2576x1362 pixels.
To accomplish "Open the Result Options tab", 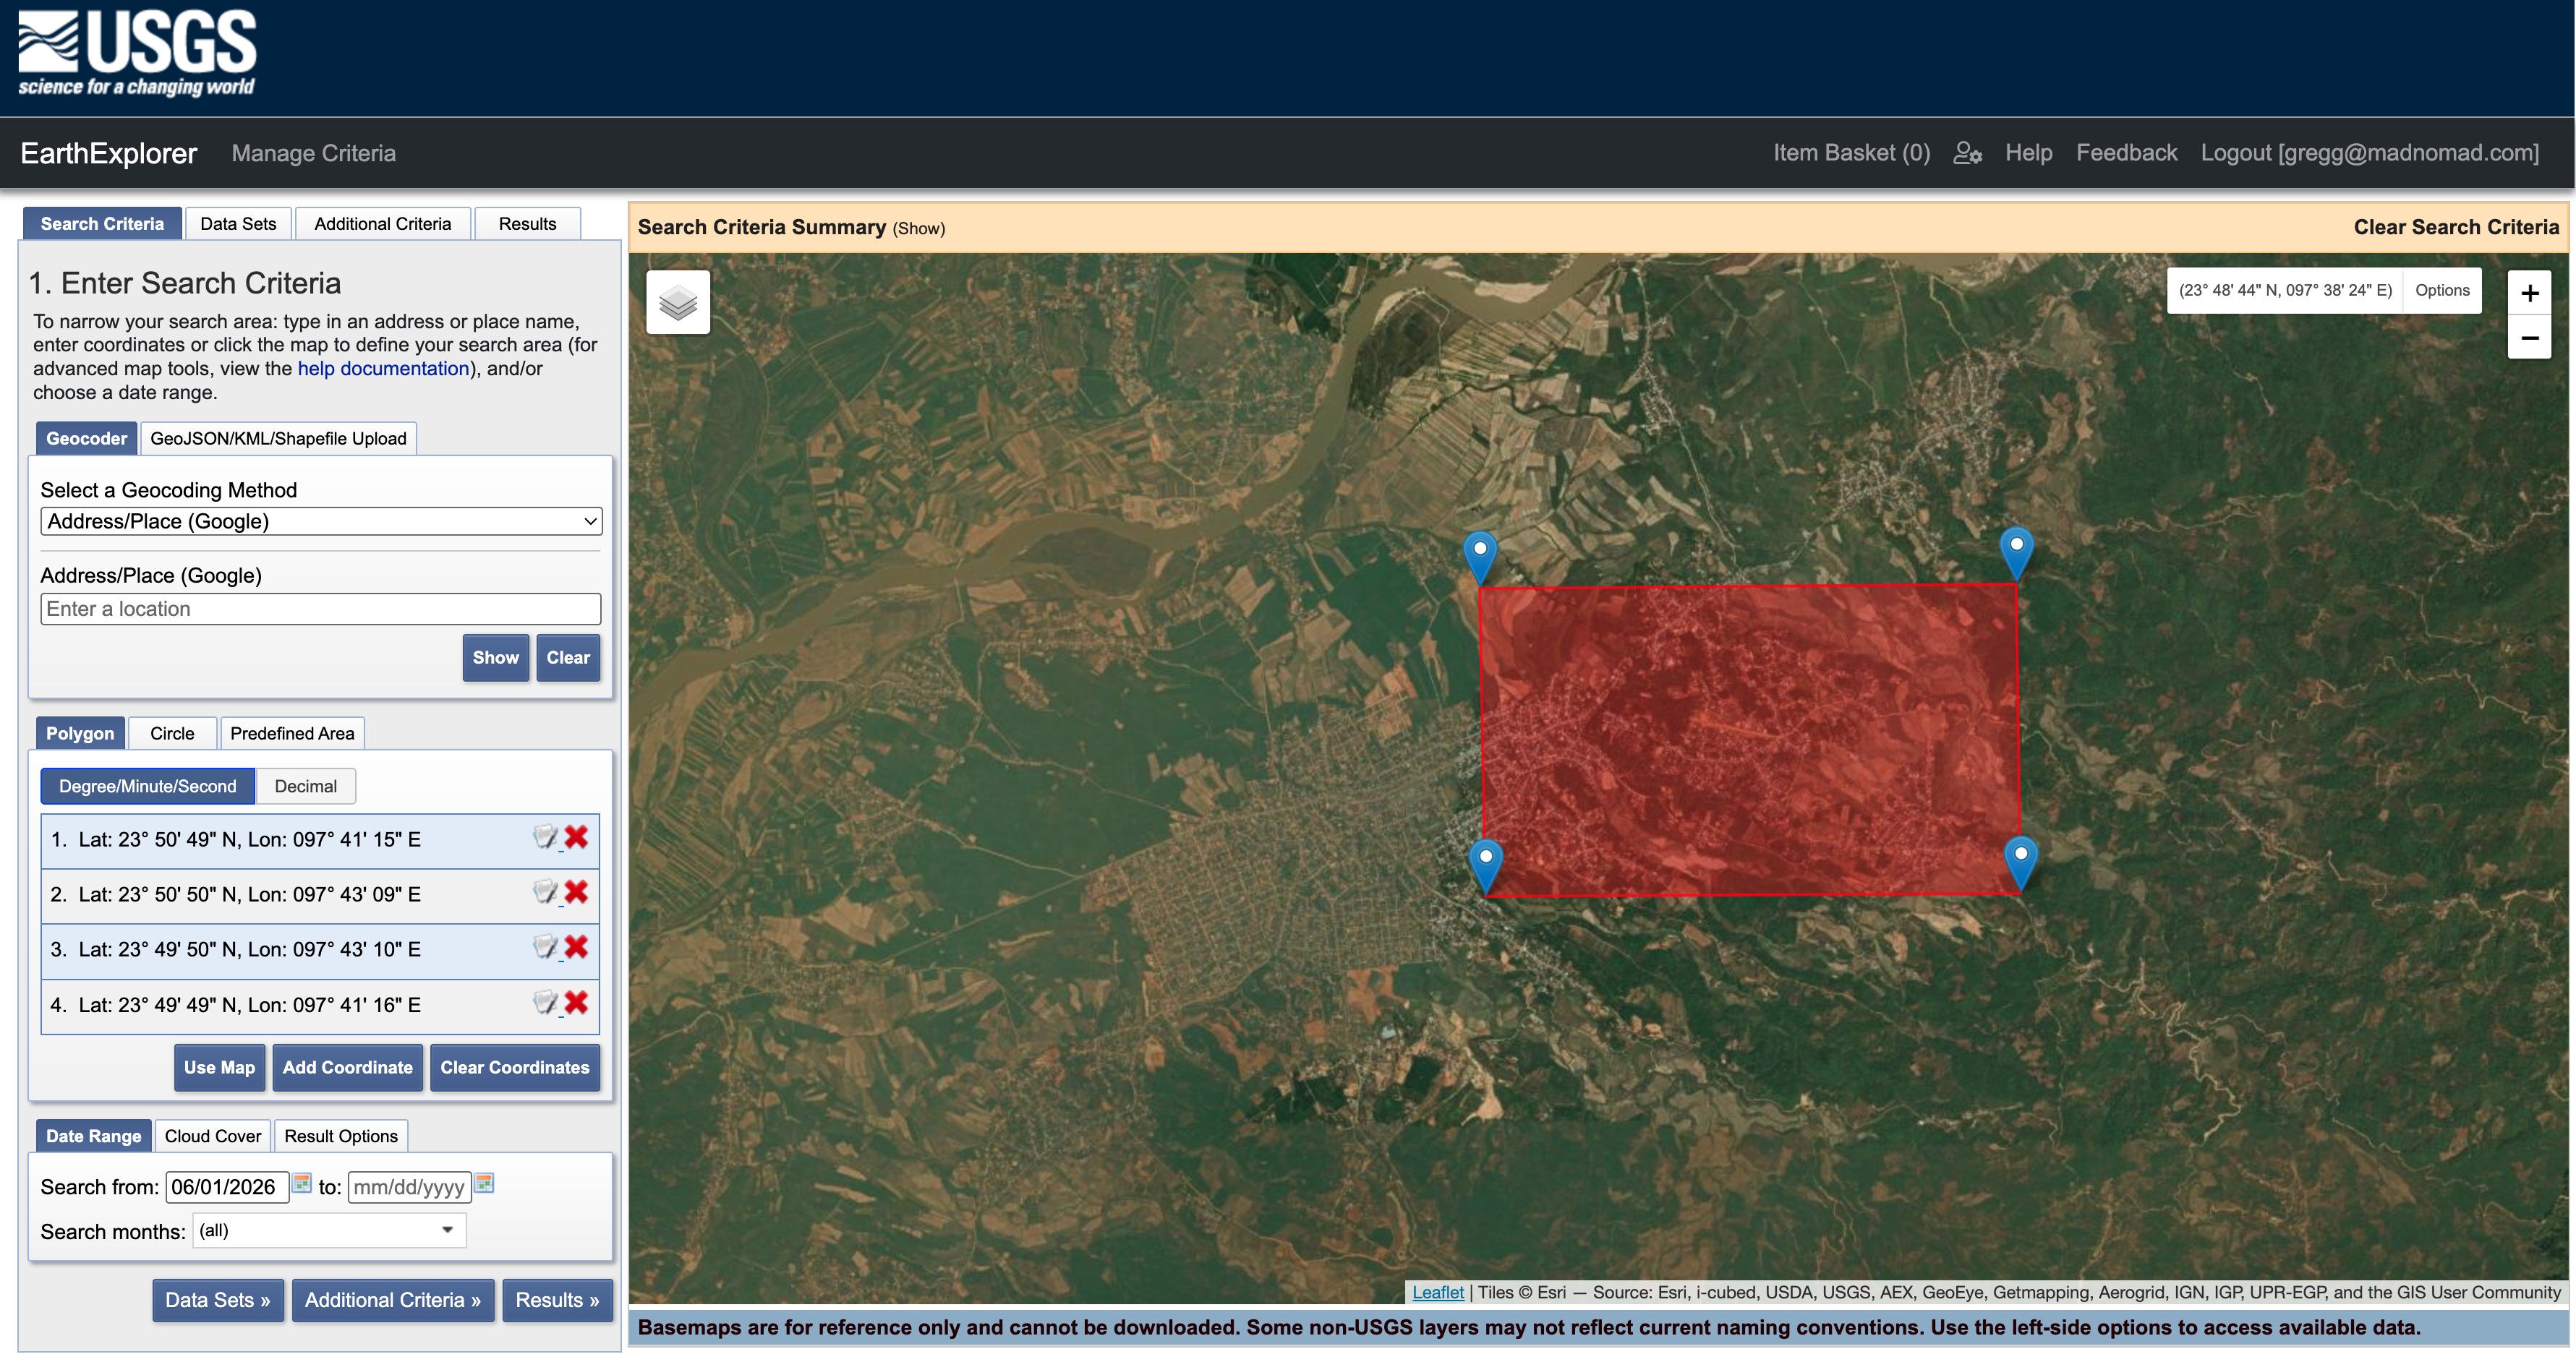I will tap(341, 1137).
